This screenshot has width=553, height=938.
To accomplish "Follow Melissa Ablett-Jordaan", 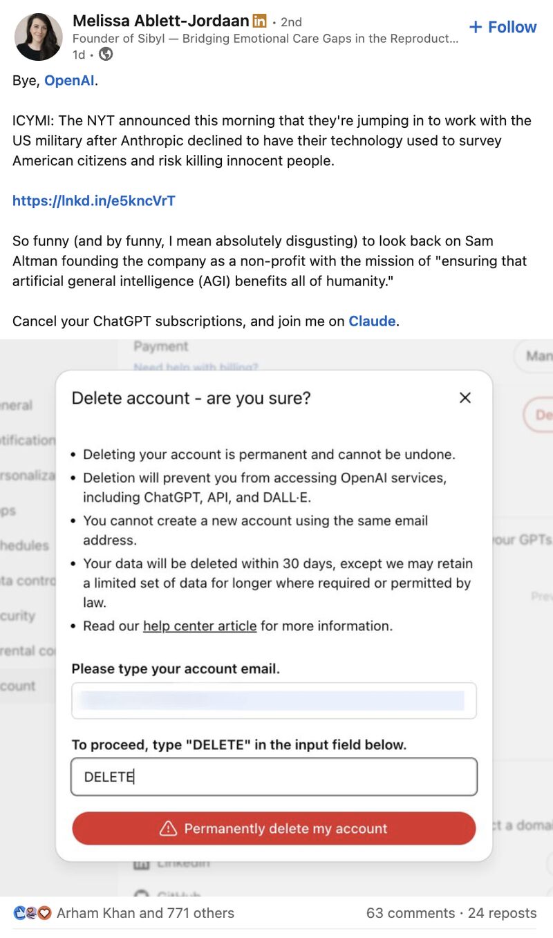I will pyautogui.click(x=503, y=27).
